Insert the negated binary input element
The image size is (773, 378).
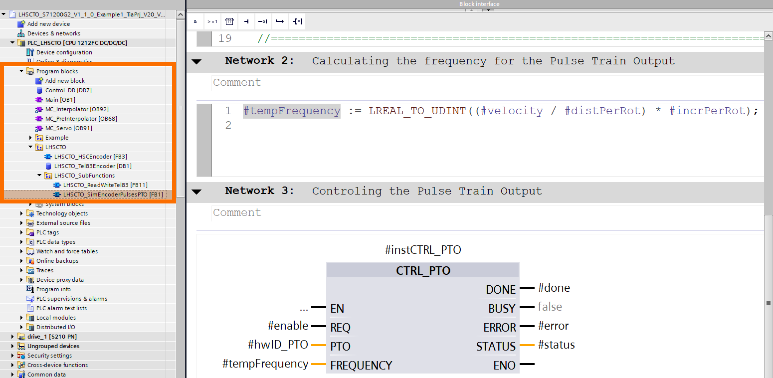263,21
